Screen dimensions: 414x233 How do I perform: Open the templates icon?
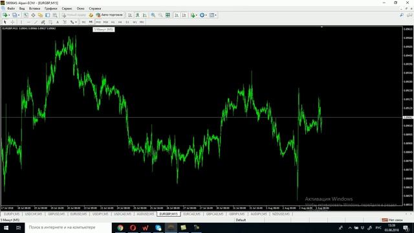[212, 15]
